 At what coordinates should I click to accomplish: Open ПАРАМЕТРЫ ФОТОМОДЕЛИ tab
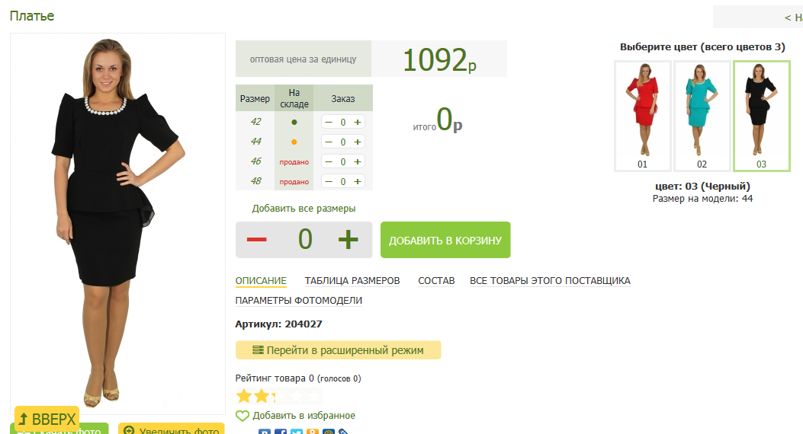tap(299, 301)
